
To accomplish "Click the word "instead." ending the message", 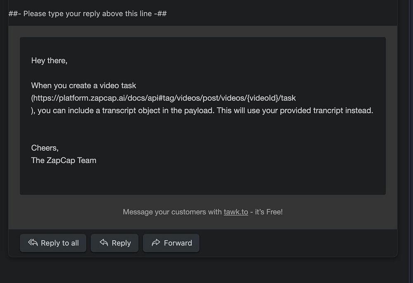I will (361, 111).
